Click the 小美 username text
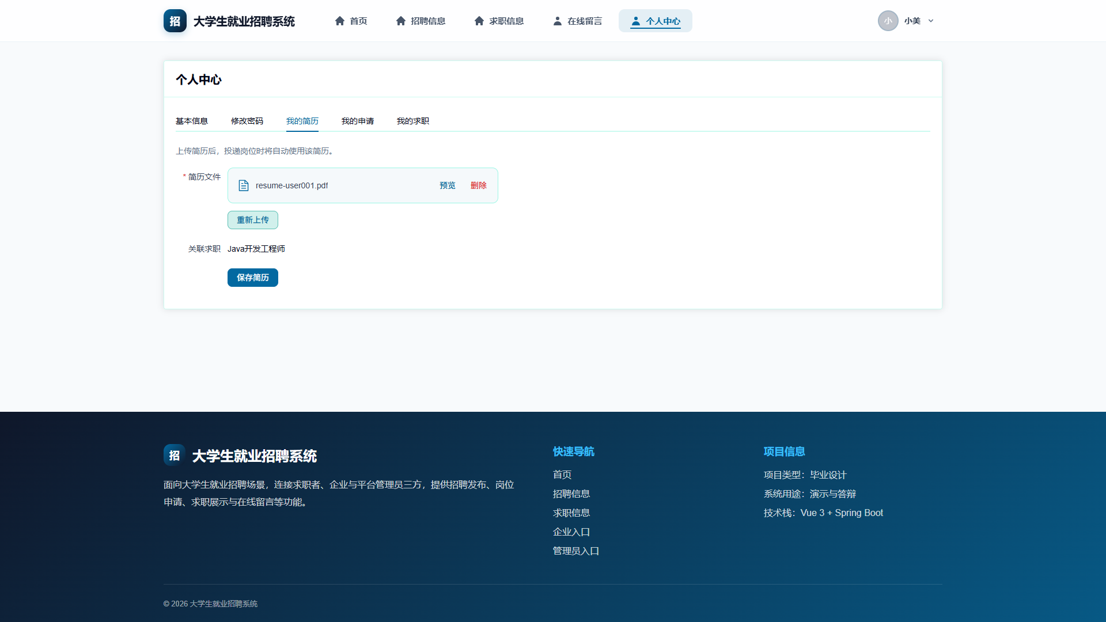The image size is (1106, 622). coord(912,21)
